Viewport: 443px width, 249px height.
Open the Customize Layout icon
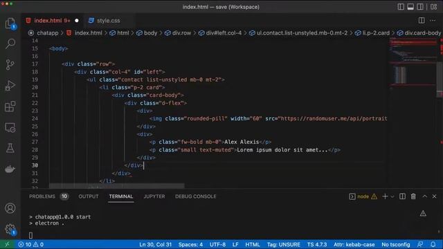[434, 7]
